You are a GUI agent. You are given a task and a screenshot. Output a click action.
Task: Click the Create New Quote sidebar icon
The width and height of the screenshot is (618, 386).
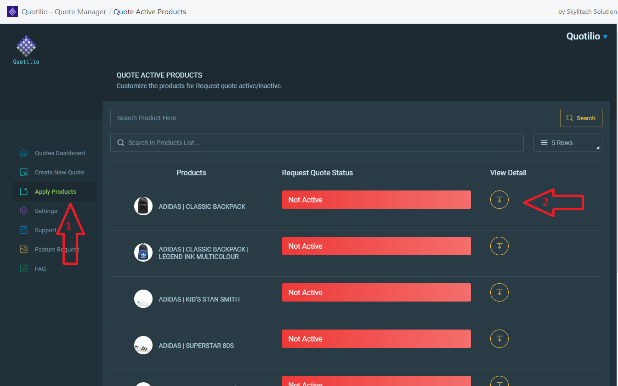24,172
